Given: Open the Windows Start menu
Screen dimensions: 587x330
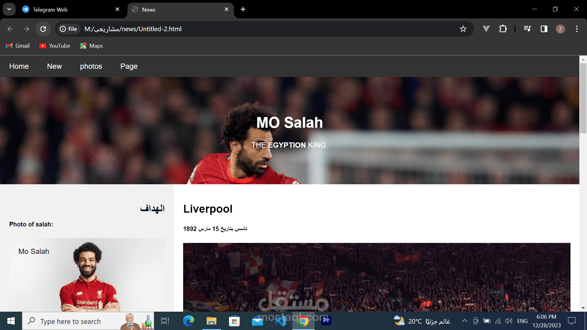Looking at the screenshot, I should click(11, 321).
